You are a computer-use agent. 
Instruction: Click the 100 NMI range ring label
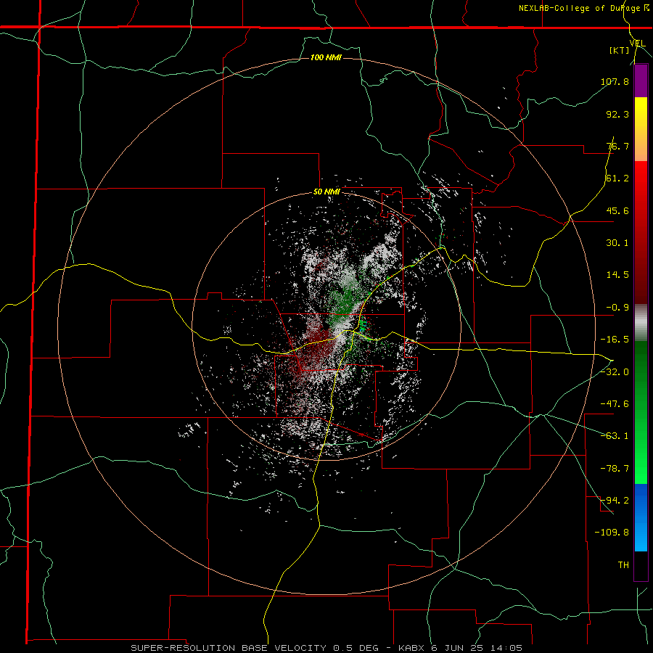coord(326,57)
